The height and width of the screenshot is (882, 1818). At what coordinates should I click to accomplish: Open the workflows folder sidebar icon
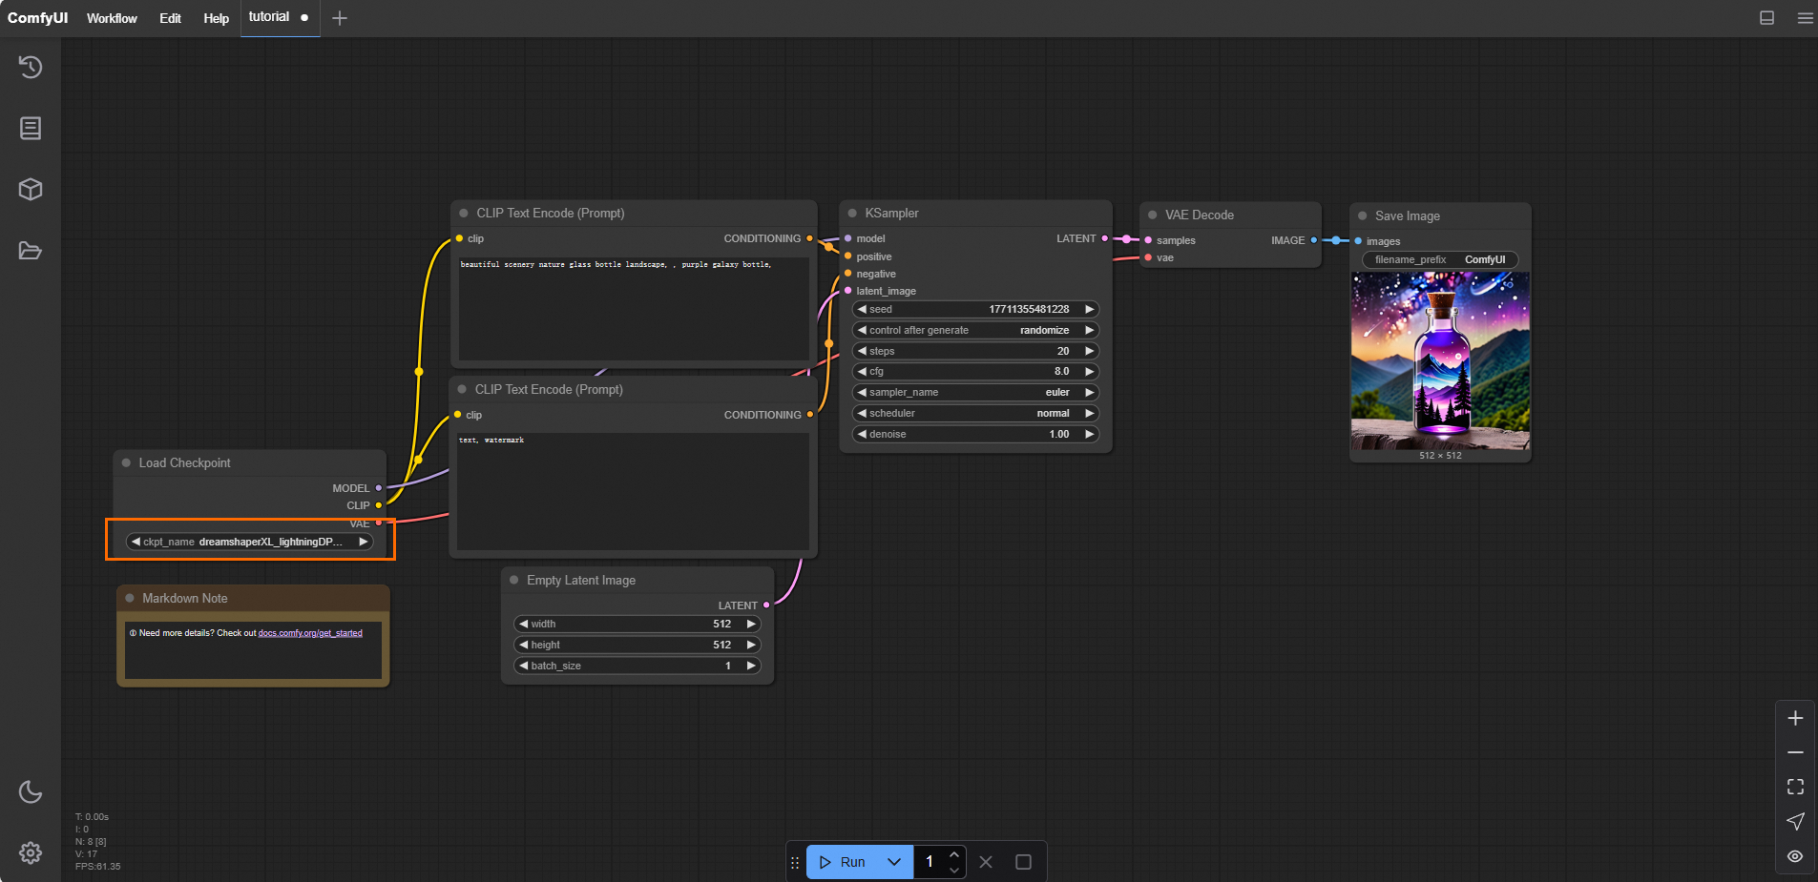click(31, 251)
